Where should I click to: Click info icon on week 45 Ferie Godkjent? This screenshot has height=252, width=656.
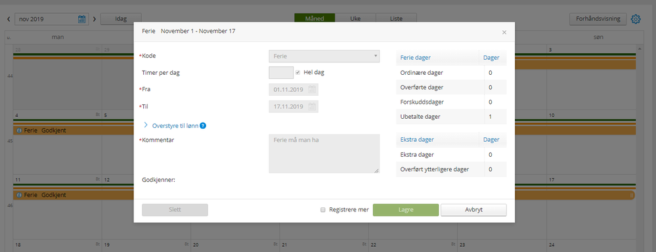(19, 131)
